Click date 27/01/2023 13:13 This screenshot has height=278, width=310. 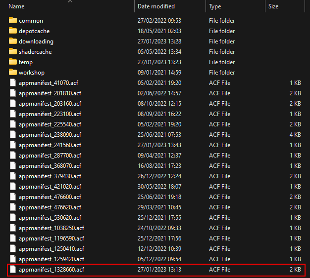point(159,270)
